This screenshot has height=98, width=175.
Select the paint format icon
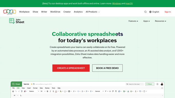tap(22, 91)
